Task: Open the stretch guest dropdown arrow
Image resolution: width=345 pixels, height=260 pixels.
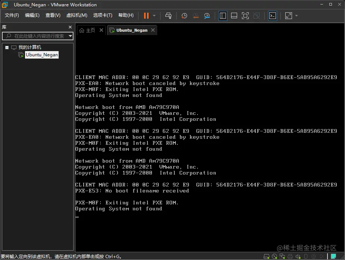Action: tap(296, 16)
